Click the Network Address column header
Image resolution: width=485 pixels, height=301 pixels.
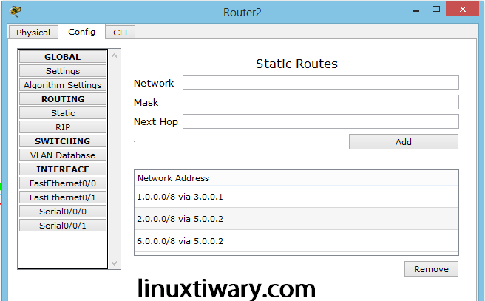pos(296,178)
